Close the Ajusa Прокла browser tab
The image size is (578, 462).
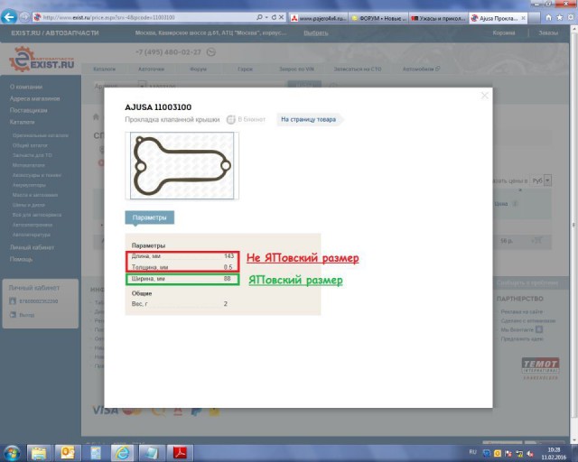pos(523,18)
